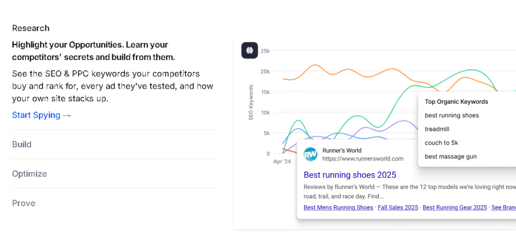
Task: Pick 'best massage gun' keyword
Action: tap(450, 156)
